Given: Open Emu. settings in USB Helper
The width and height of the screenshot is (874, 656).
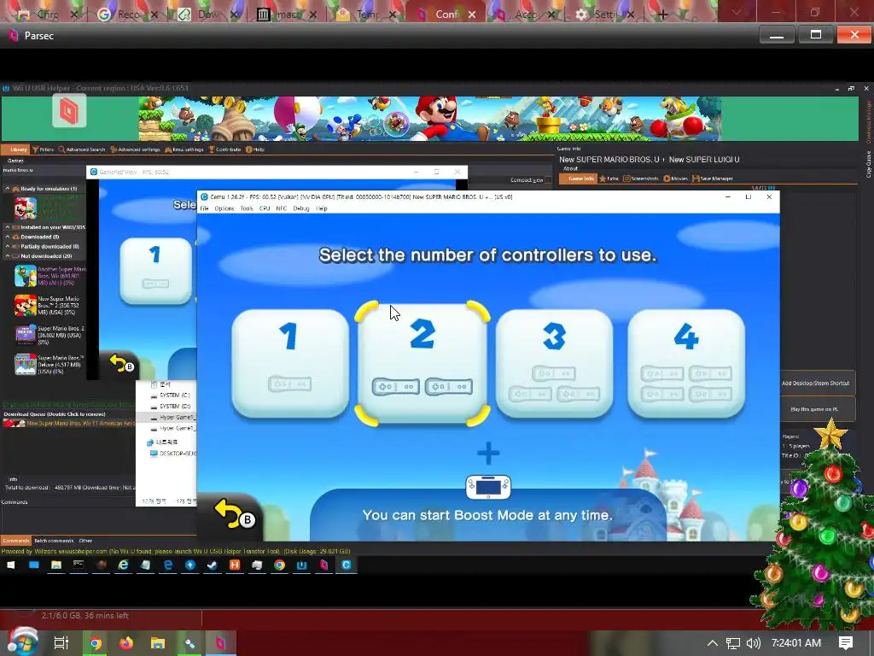Looking at the screenshot, I should pos(184,149).
